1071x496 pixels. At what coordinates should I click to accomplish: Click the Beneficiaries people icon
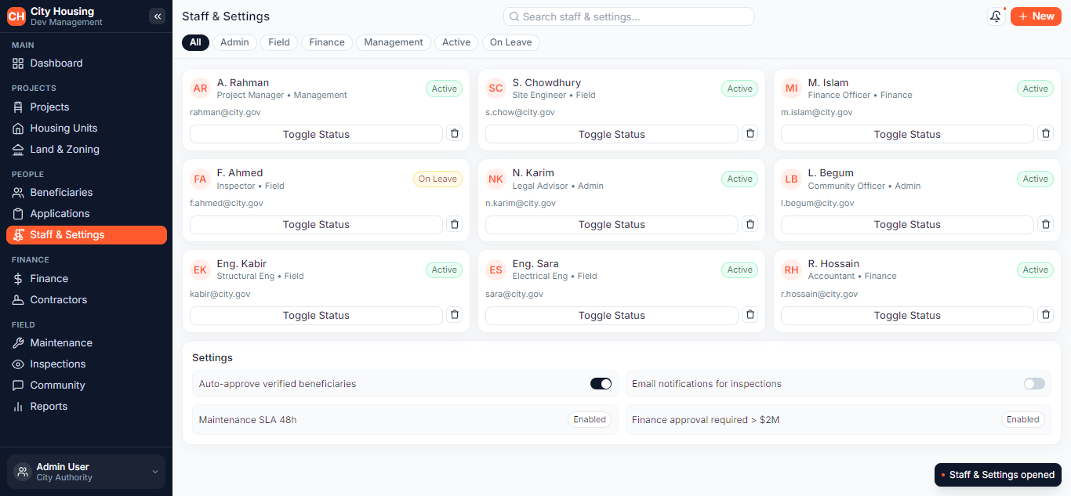[18, 193]
